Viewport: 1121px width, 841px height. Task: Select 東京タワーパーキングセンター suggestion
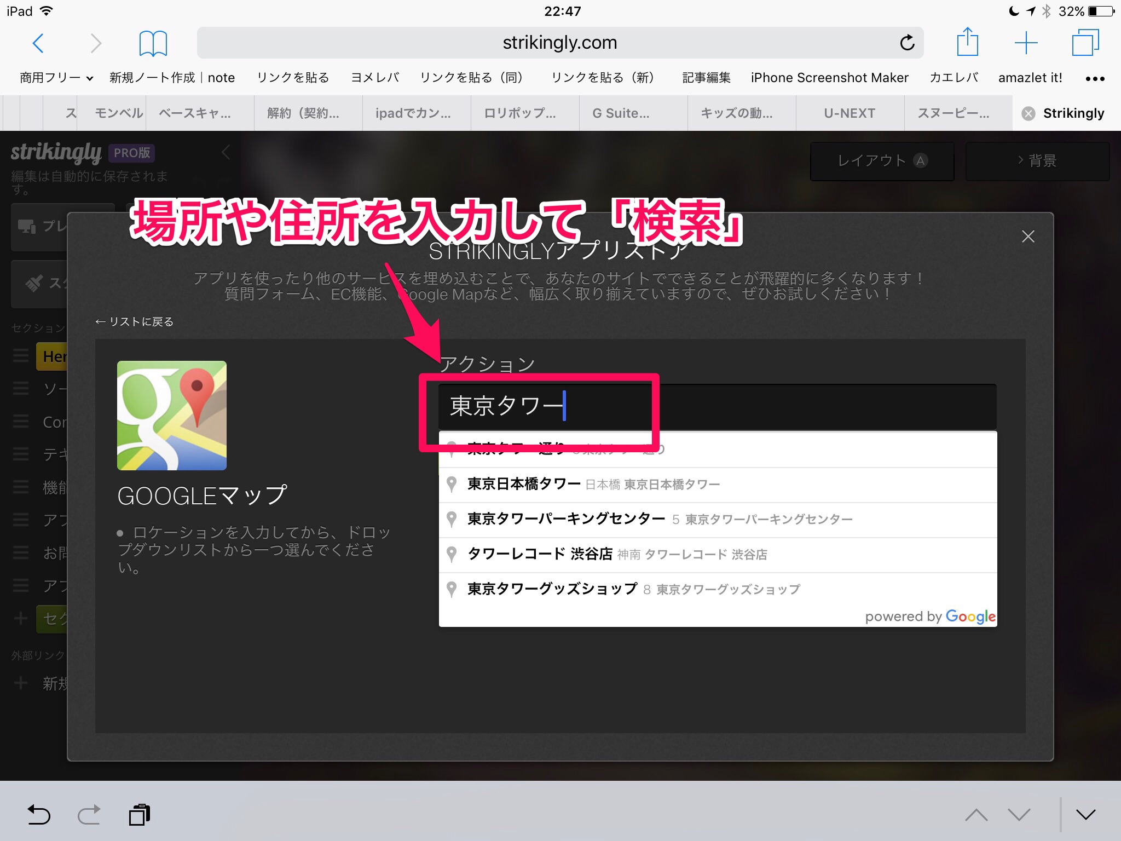(x=566, y=519)
